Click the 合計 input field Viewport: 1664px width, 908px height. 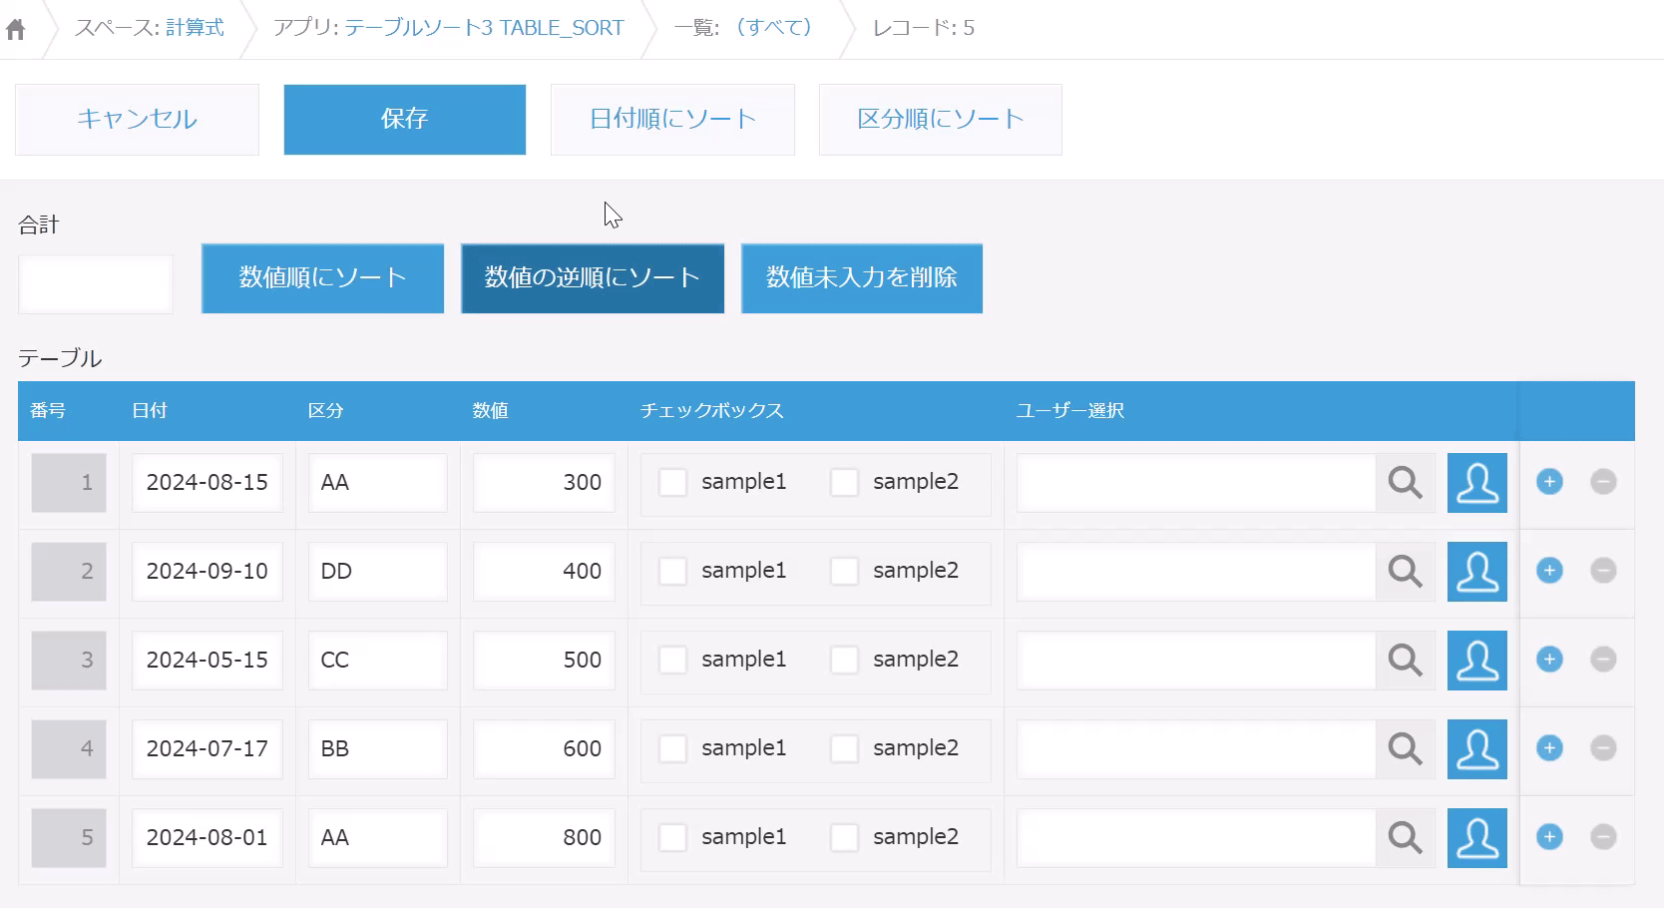[96, 284]
